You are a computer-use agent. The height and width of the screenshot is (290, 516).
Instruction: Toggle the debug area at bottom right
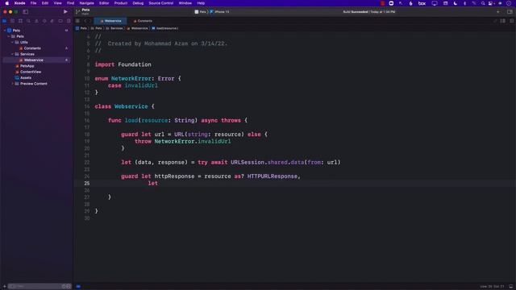click(x=510, y=287)
